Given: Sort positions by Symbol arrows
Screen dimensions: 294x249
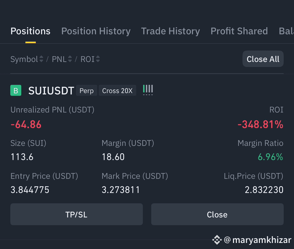Looking at the screenshot, I should [x=41, y=59].
